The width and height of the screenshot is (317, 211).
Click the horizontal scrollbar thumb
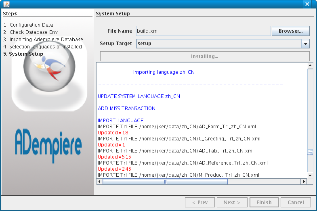click(x=165, y=182)
